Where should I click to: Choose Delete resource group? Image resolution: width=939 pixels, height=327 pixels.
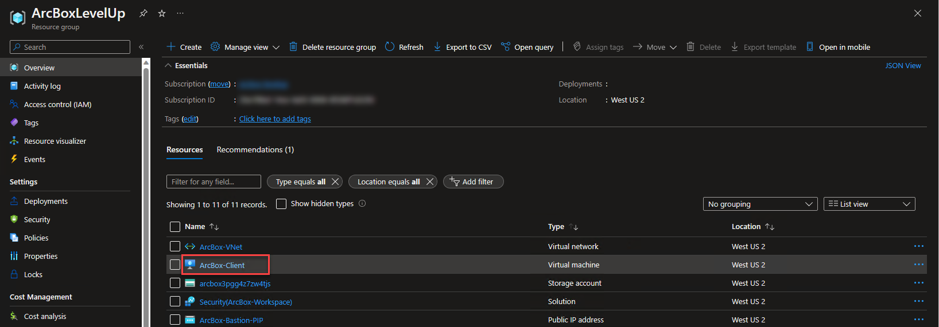point(332,47)
